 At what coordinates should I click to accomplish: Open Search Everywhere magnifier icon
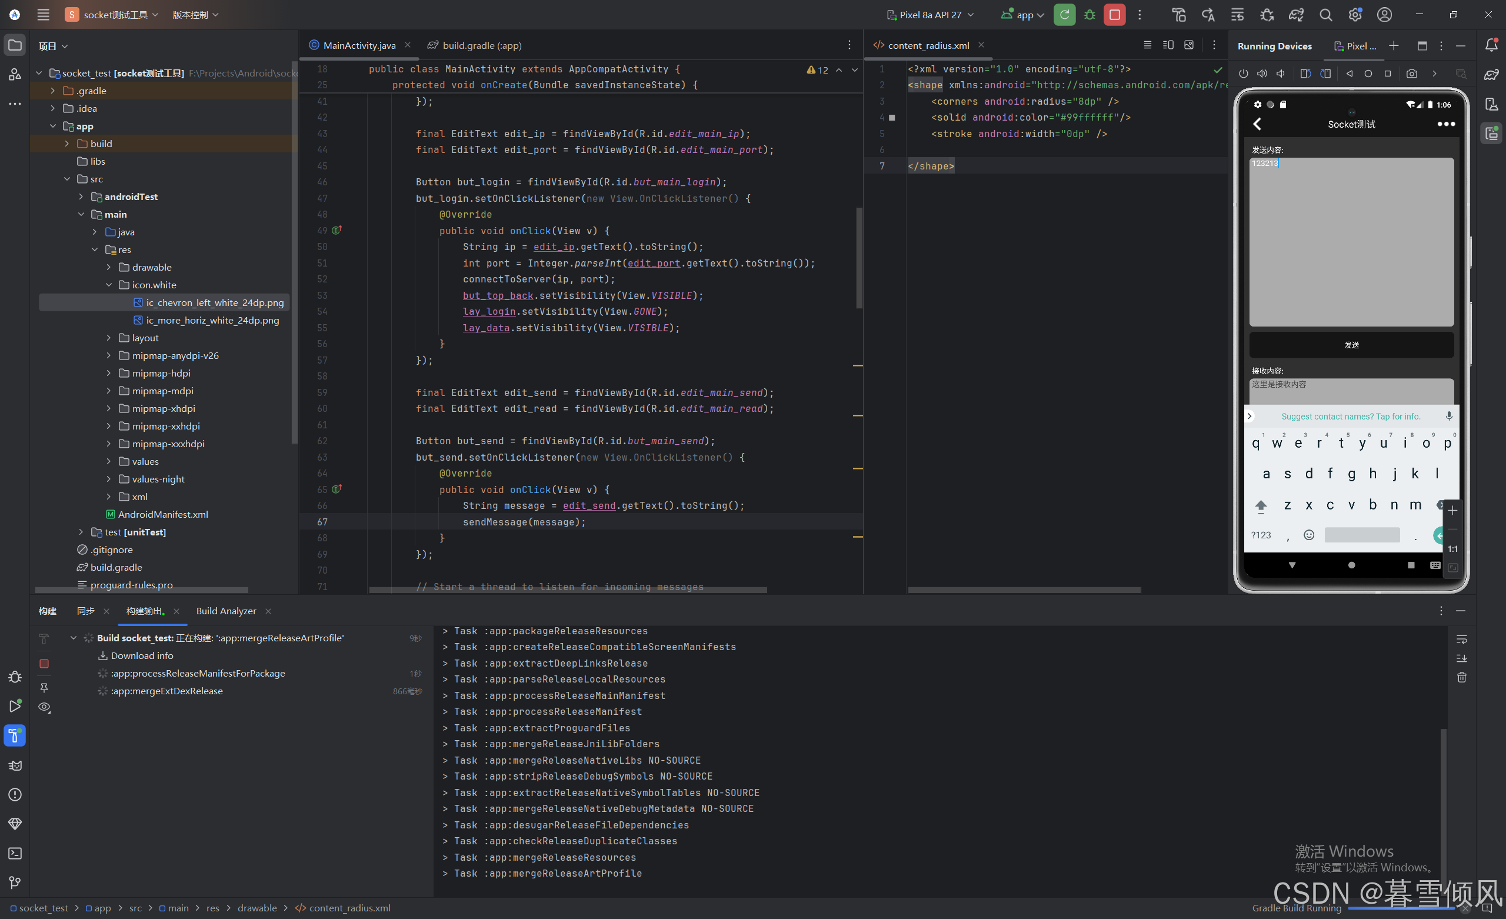pos(1325,15)
